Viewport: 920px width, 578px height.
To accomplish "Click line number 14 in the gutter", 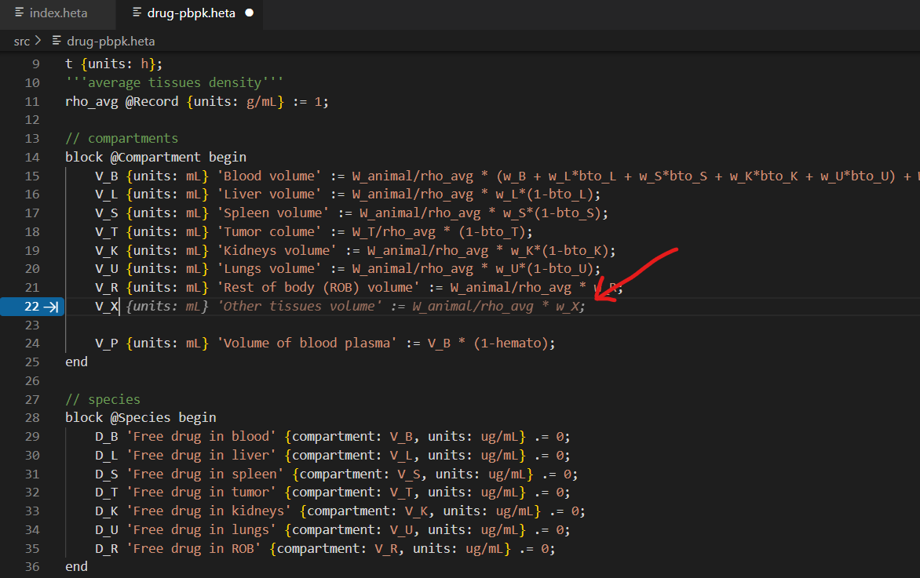I will pos(31,157).
